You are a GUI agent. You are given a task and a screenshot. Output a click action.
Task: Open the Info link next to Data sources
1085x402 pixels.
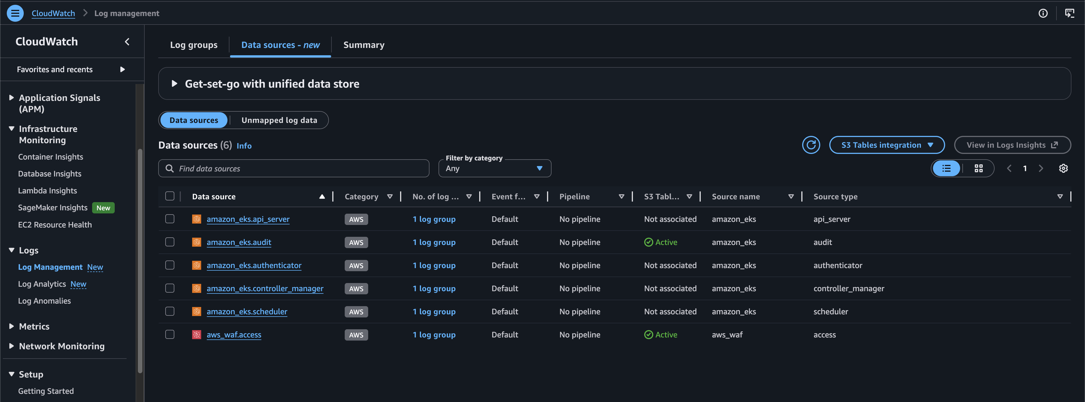pos(244,146)
